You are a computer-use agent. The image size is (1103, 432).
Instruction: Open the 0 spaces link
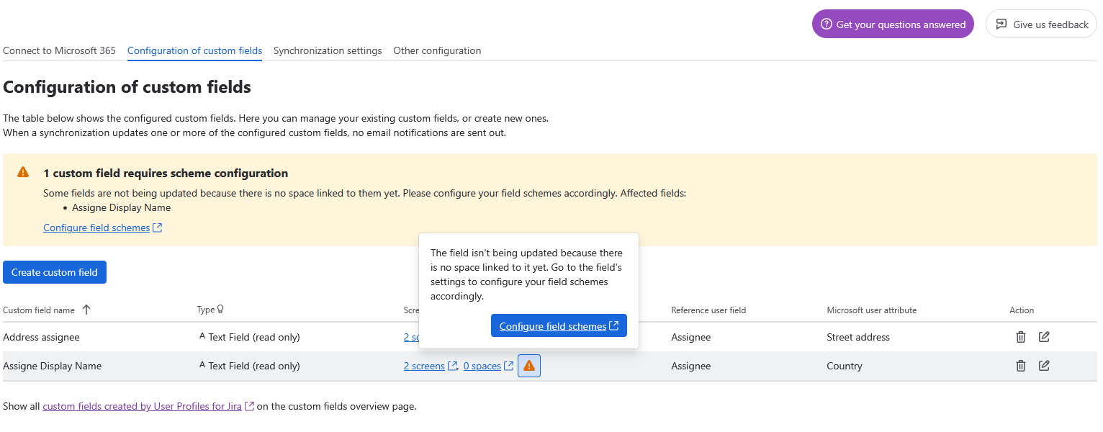click(488, 366)
